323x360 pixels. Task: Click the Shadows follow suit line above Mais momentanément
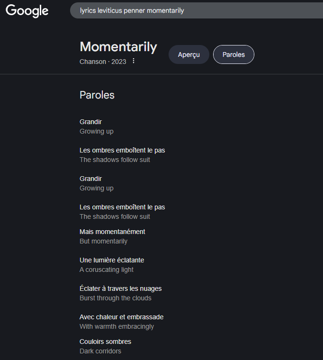click(x=115, y=216)
